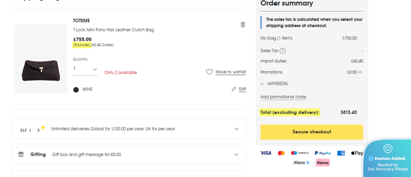The width and height of the screenshot is (411, 177).
Task: Click the PayPal payment logo
Action: point(323,153)
